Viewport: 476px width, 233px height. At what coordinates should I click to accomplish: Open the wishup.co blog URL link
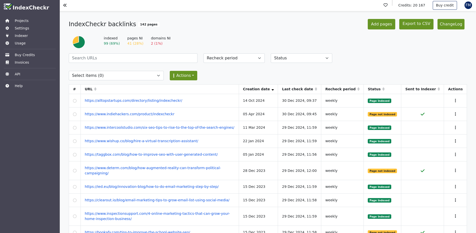(x=141, y=141)
